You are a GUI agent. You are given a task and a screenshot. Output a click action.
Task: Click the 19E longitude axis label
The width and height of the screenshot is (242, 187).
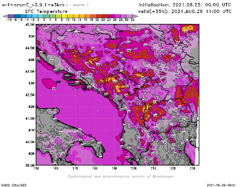(114, 168)
